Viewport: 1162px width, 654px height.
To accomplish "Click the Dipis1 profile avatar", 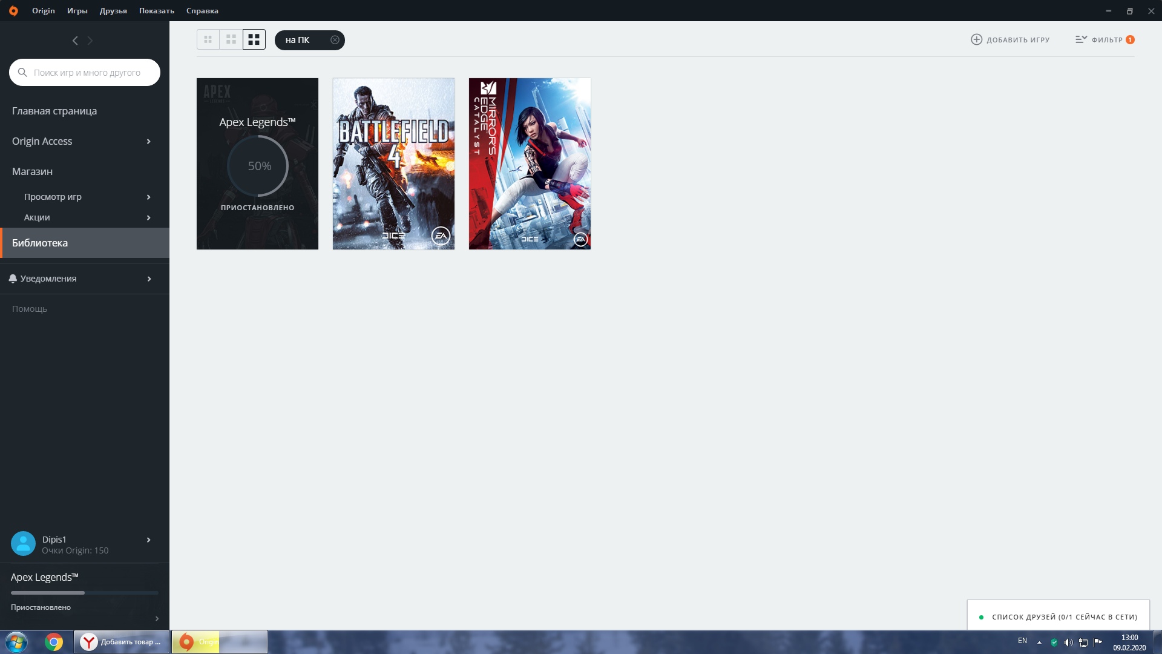I will (24, 544).
